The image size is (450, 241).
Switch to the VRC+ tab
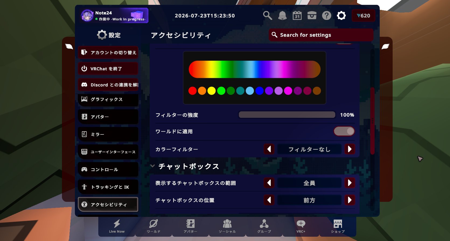click(301, 226)
